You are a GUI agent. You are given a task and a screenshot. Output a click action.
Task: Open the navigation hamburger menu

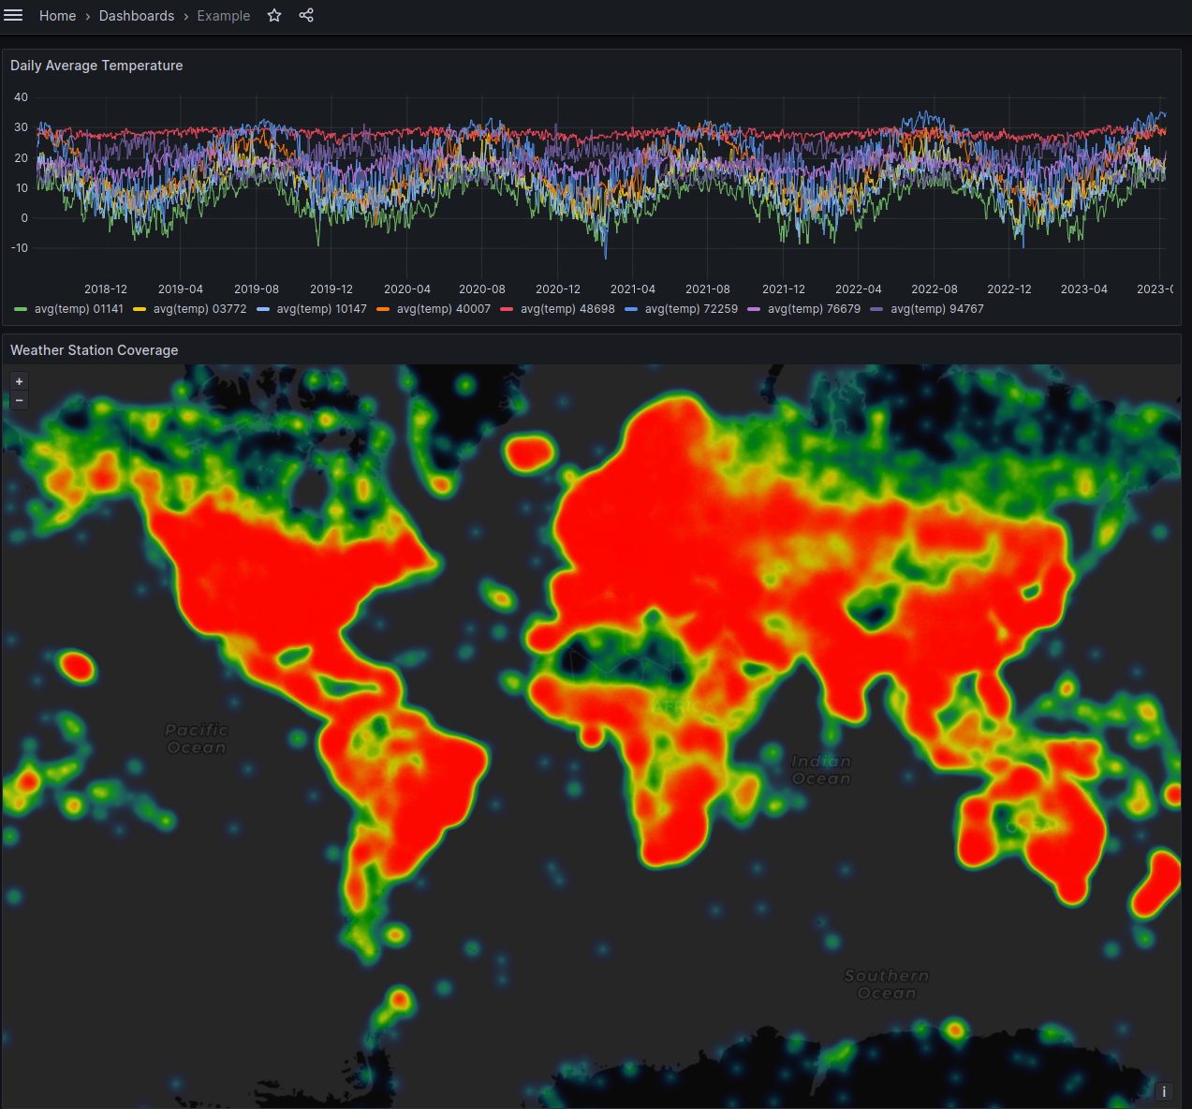pos(13,15)
